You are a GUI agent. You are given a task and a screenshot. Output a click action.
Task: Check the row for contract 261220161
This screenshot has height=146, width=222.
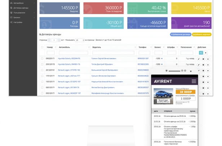pyautogui.click(x=42, y=70)
